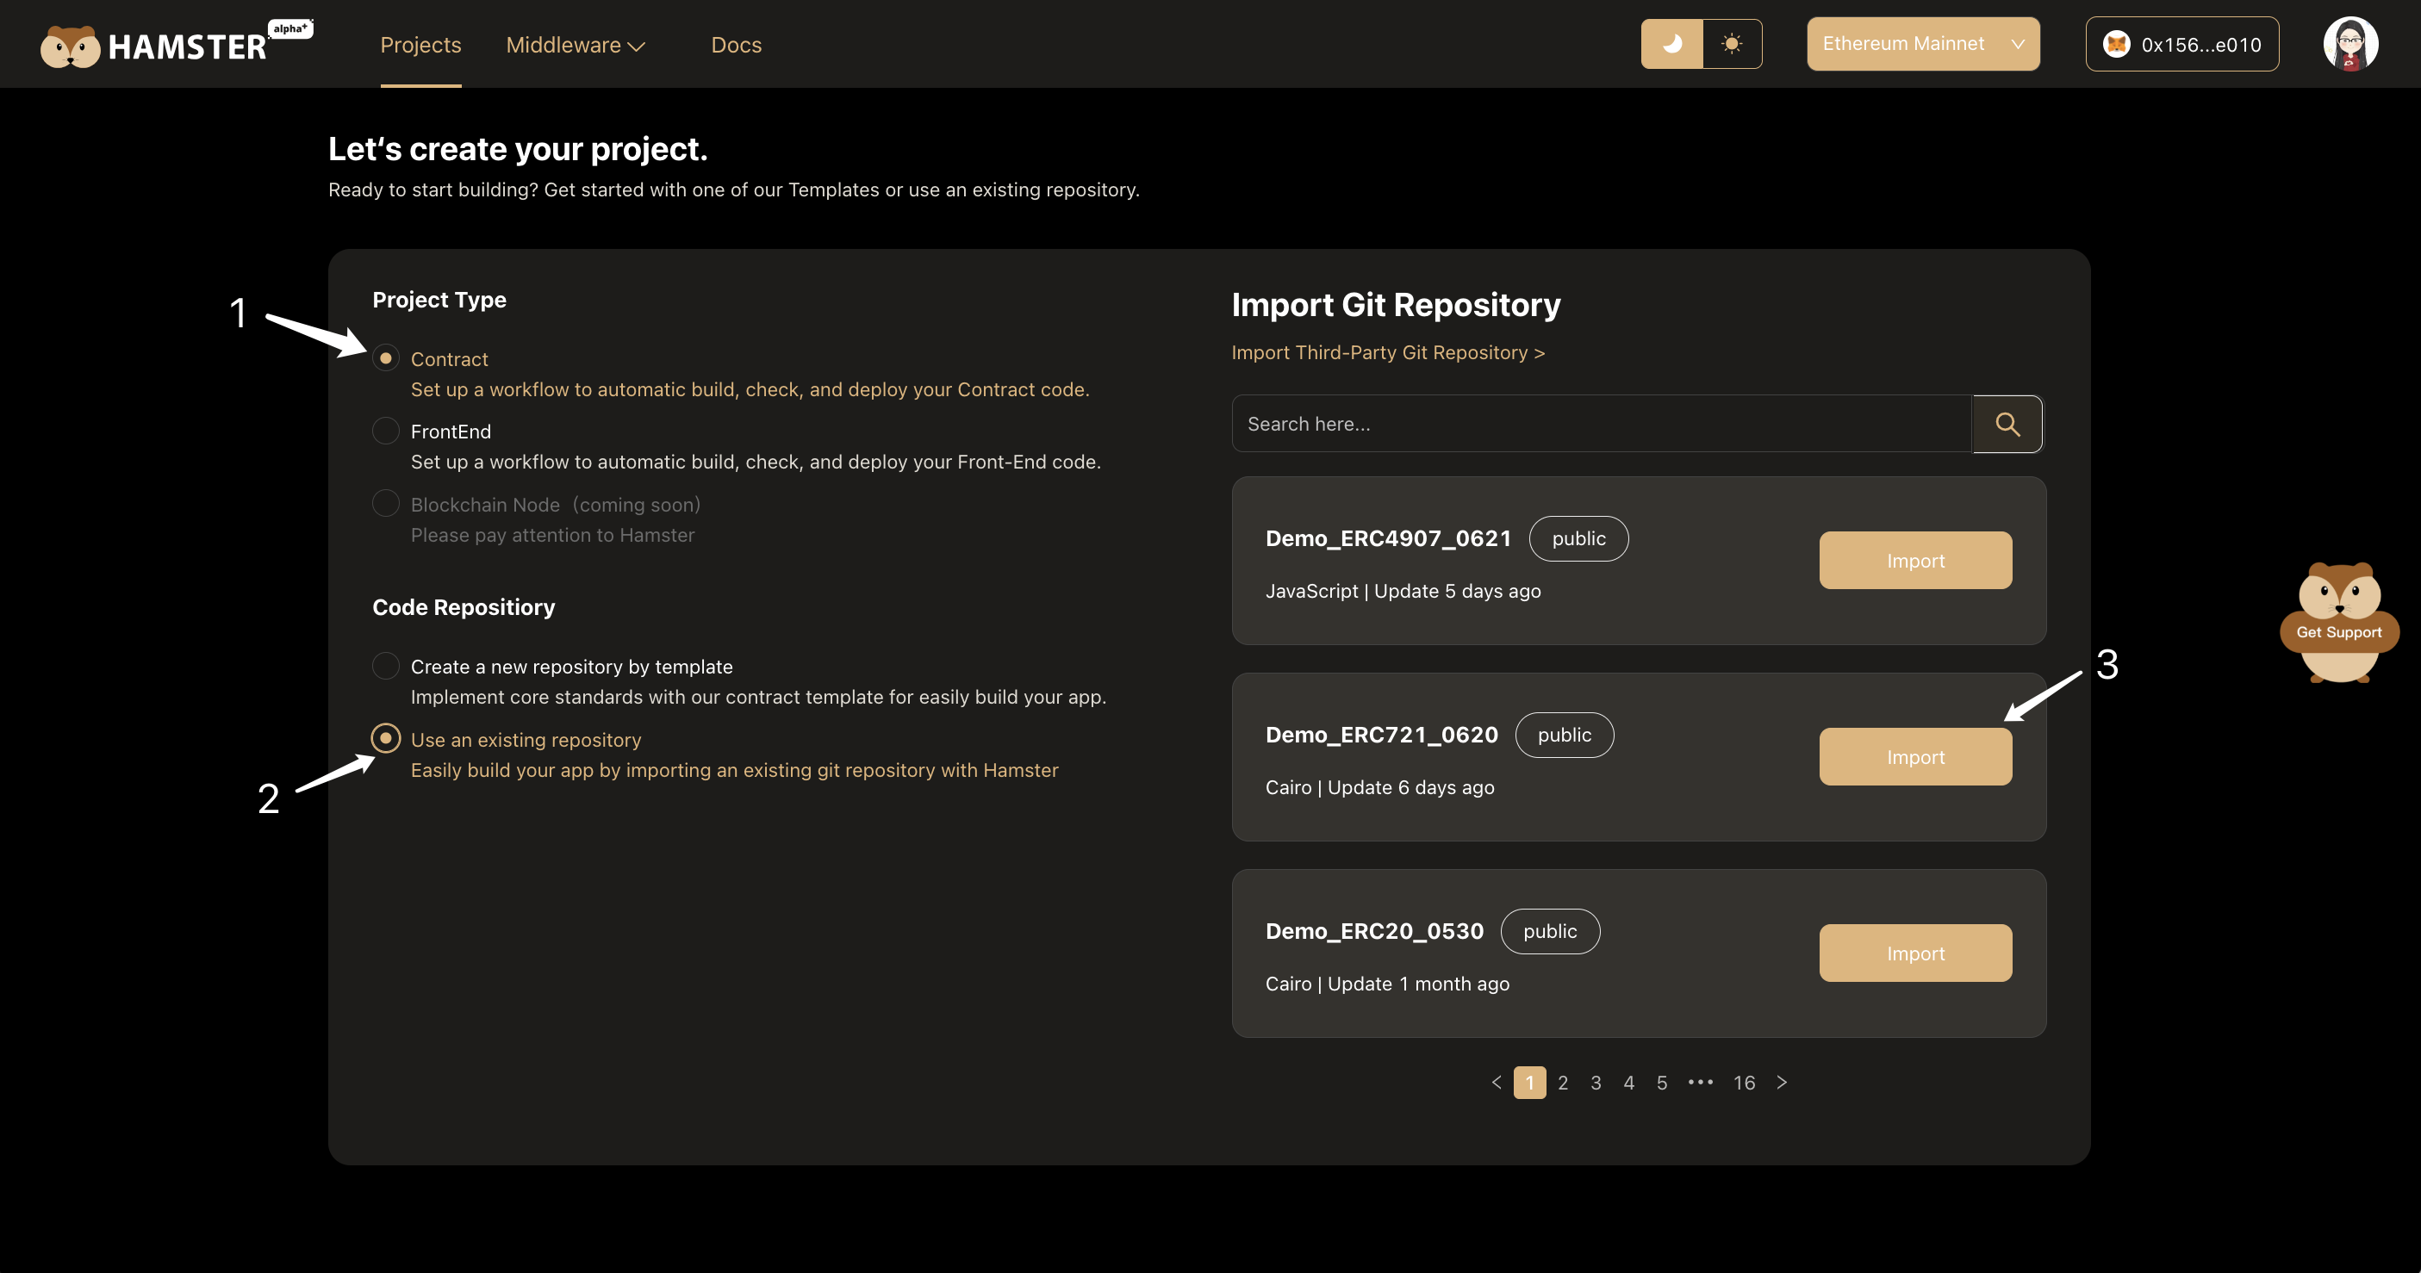
Task: Click Cairo | Update 6 days ago text
Action: 1379,787
